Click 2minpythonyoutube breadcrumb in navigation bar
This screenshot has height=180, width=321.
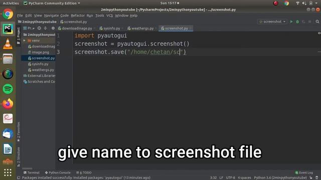point(37,22)
